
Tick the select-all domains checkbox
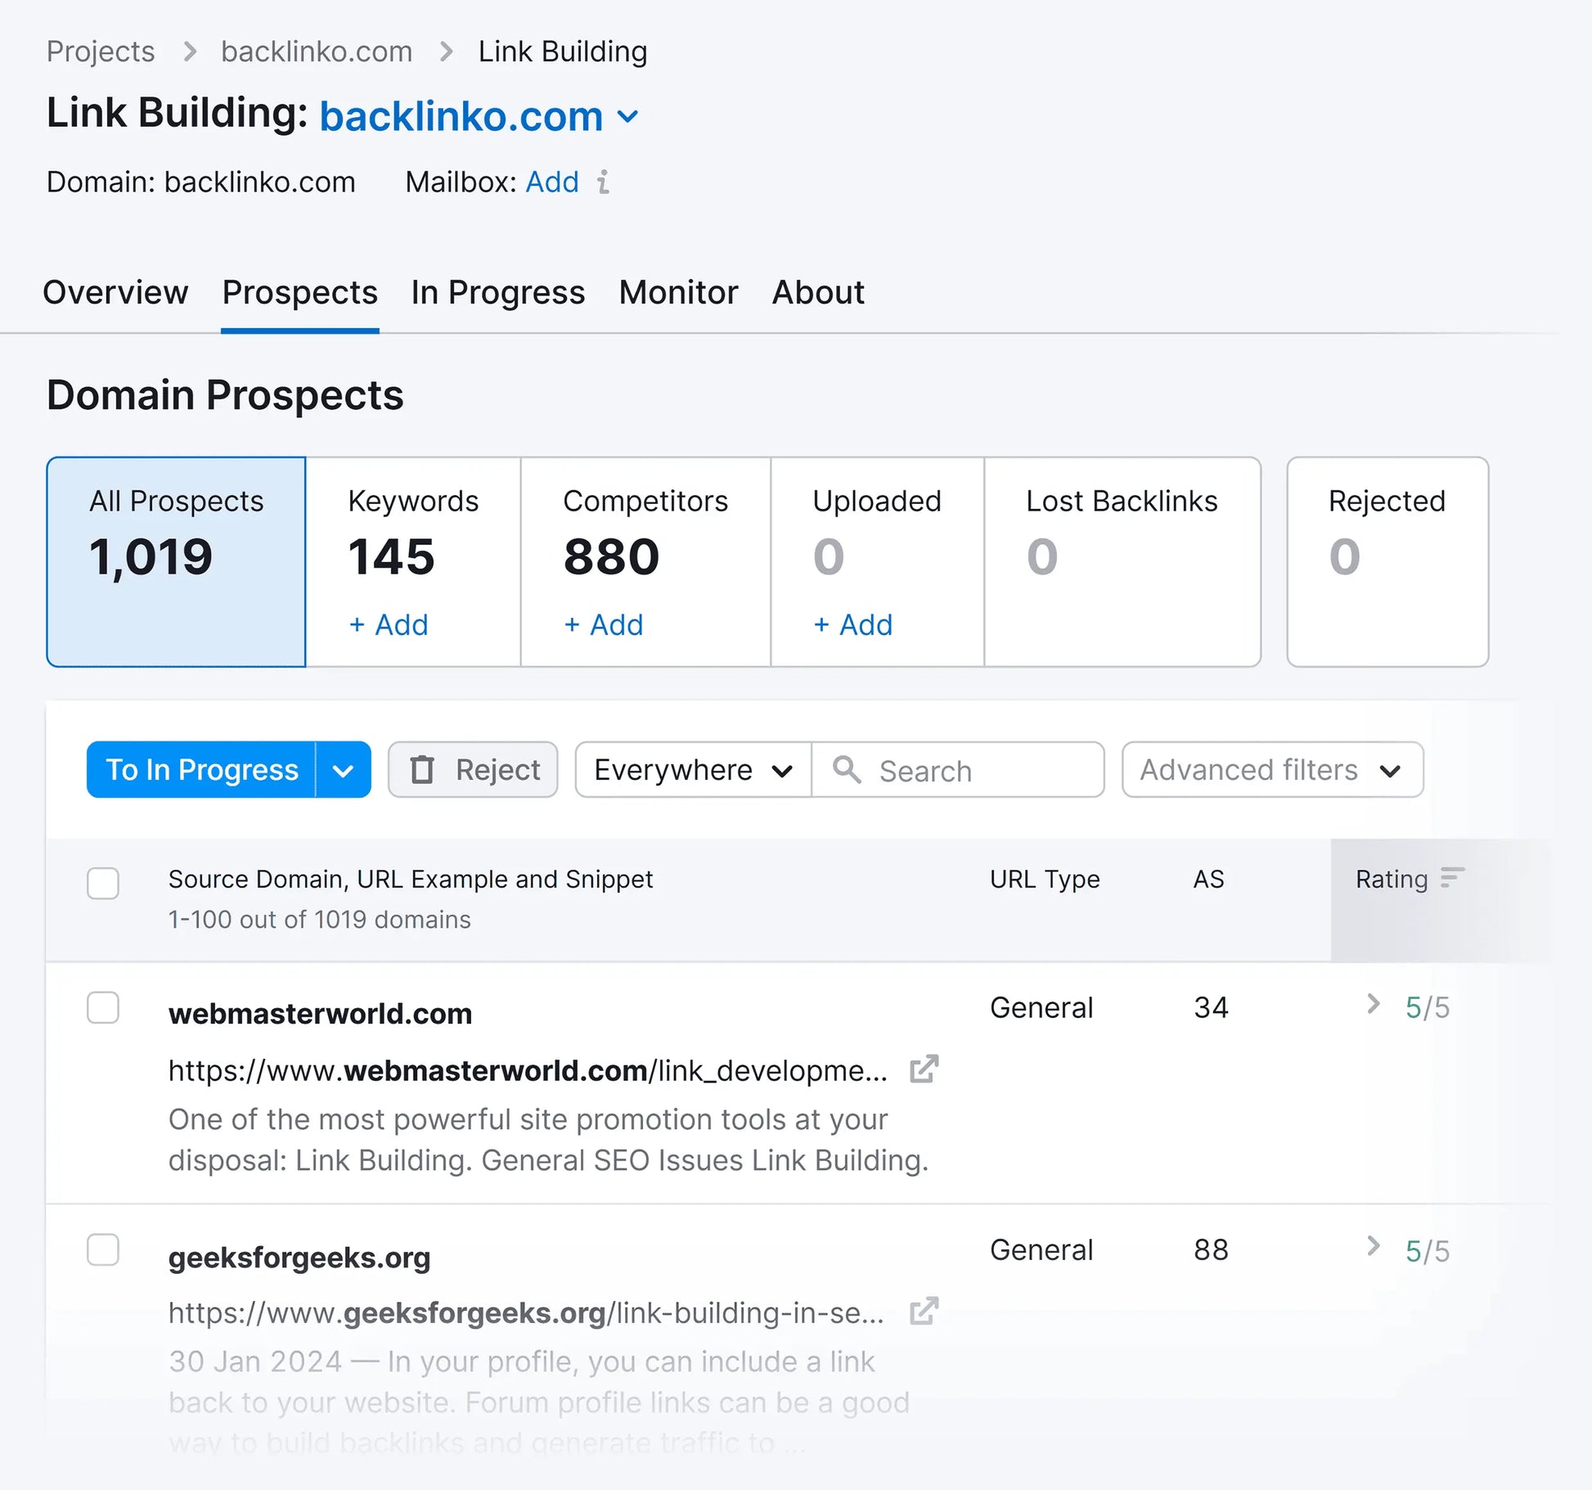click(103, 883)
